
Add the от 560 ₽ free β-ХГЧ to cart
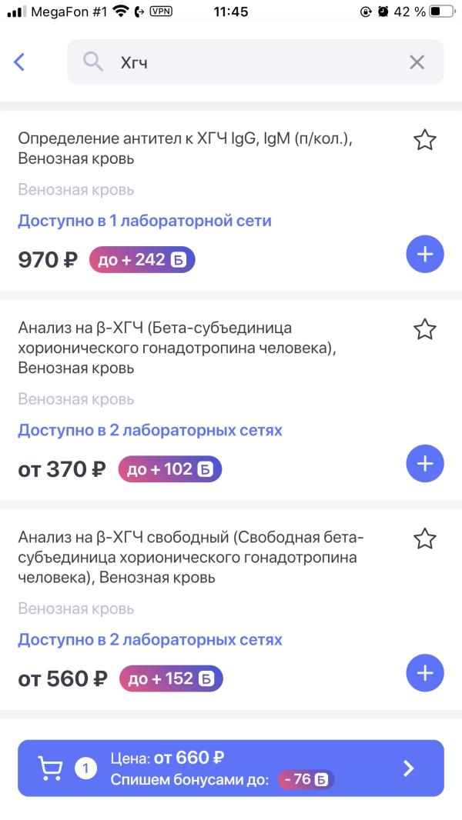(x=425, y=672)
